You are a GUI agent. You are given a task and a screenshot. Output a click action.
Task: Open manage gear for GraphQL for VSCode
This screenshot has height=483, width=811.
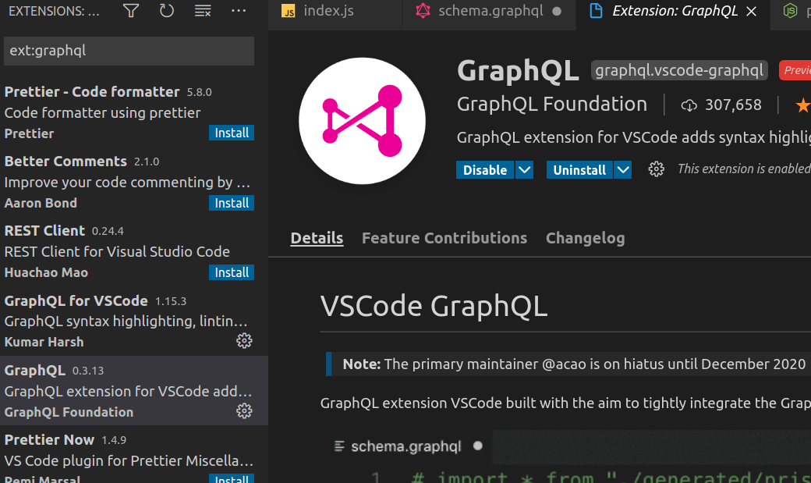coord(244,341)
